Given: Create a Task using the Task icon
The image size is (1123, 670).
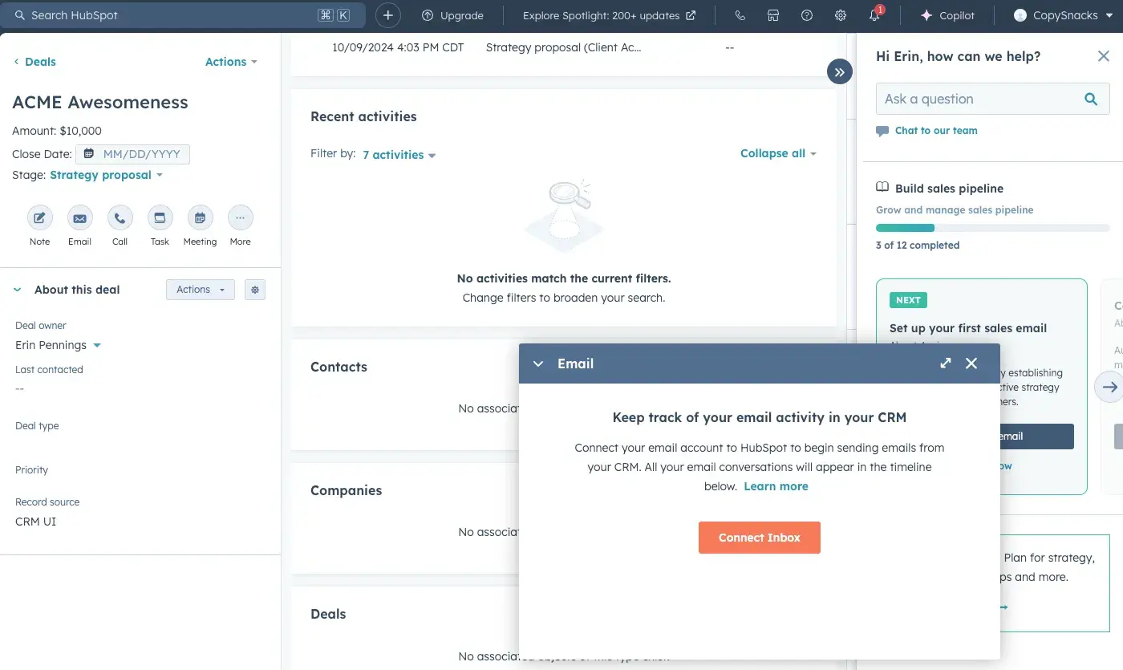Looking at the screenshot, I should pyautogui.click(x=160, y=218).
